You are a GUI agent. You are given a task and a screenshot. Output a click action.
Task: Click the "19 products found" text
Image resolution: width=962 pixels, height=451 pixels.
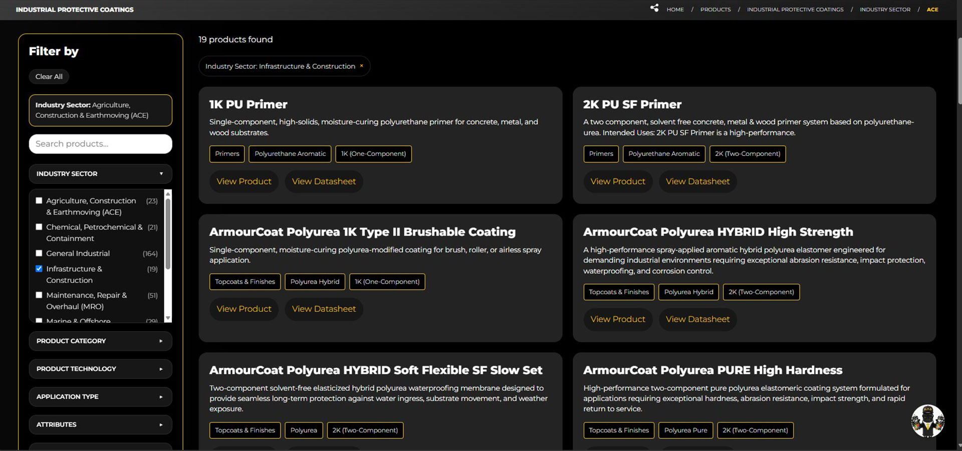[x=235, y=40]
